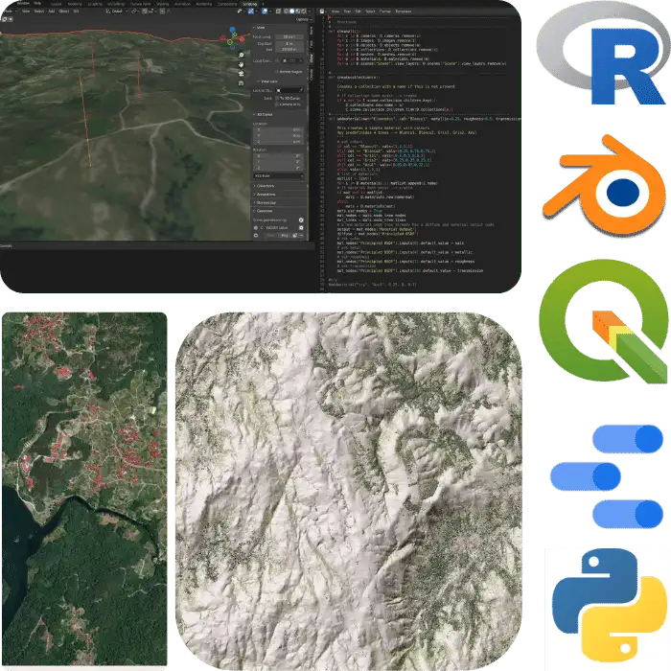671x671 pixels.
Task: Expand the Stereoscopy panel
Action: 266,202
